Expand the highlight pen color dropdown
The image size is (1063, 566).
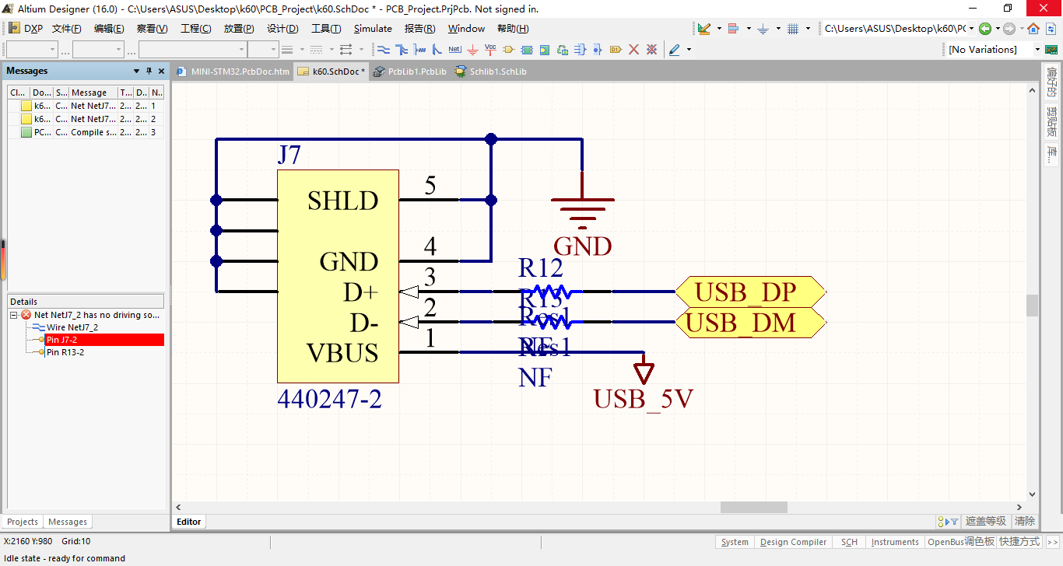689,49
